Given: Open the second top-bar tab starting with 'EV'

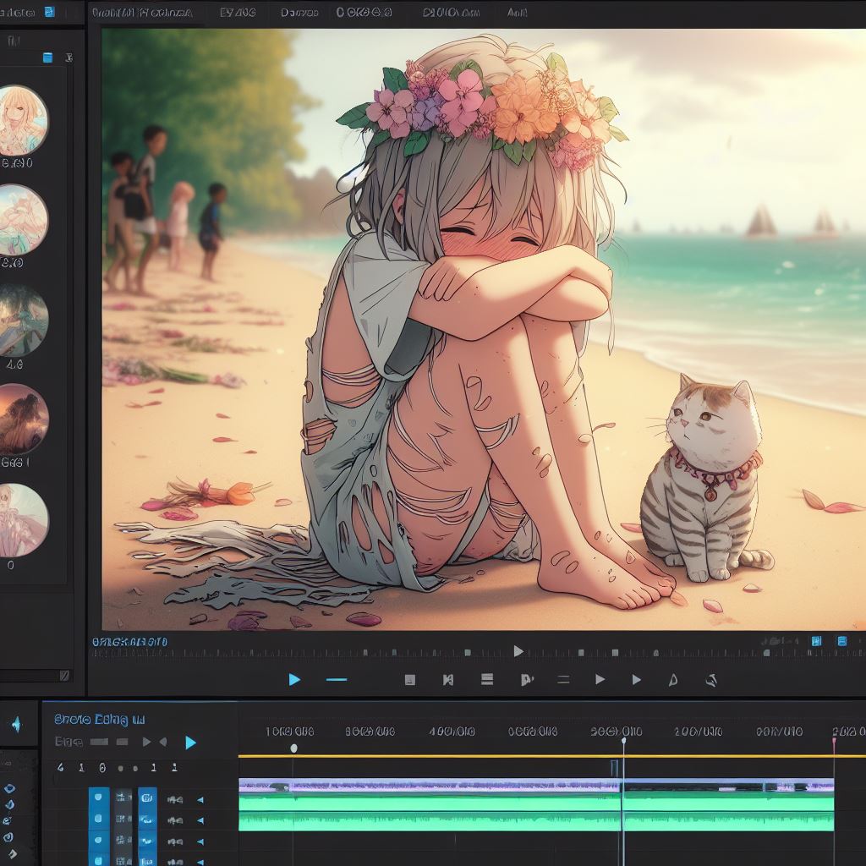Looking at the screenshot, I should tap(238, 12).
